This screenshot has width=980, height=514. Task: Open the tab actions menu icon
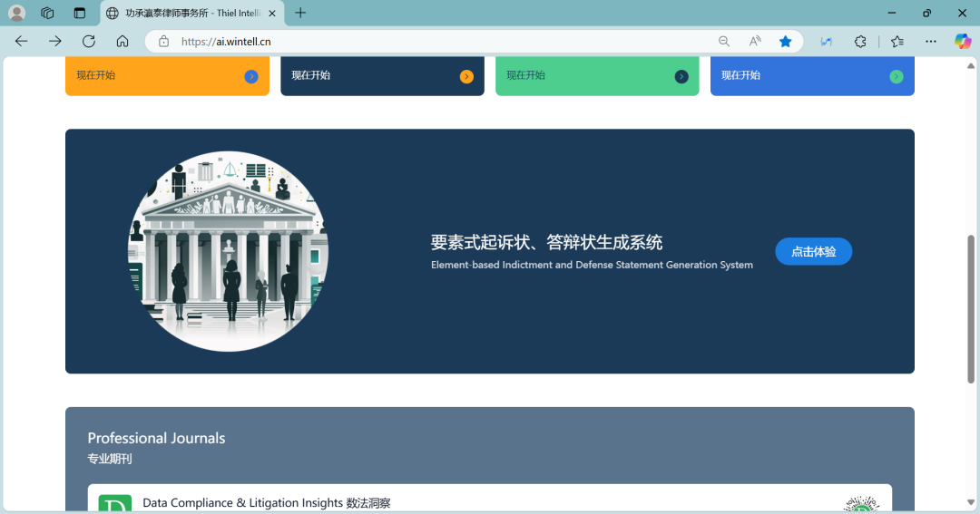pos(80,13)
